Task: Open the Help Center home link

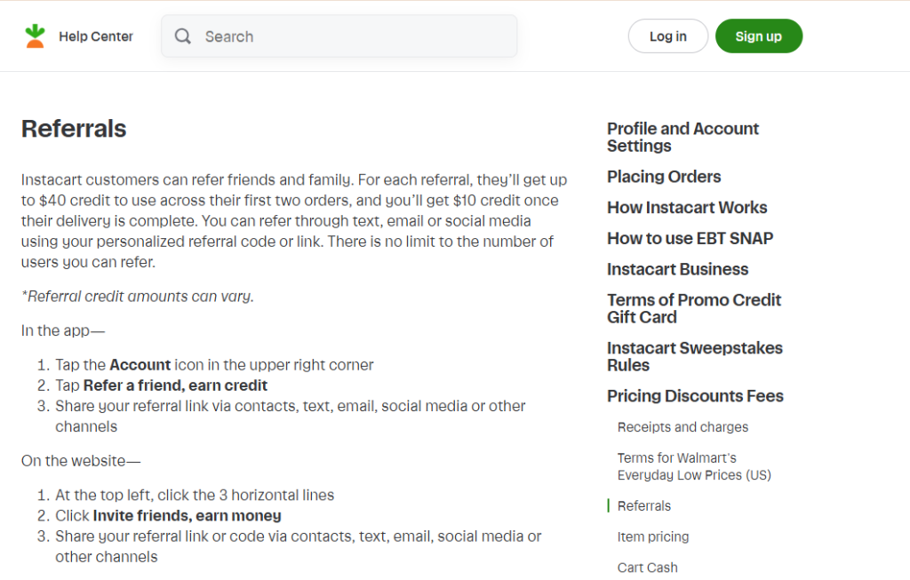Action: click(95, 36)
